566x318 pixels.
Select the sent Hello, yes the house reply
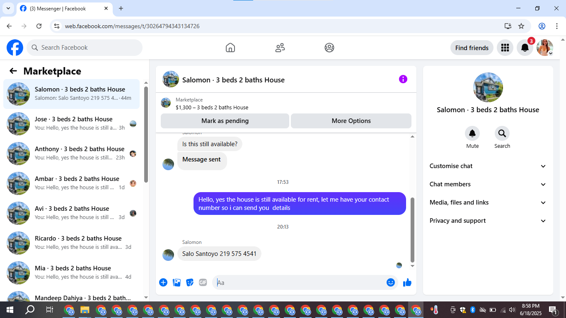(300, 204)
